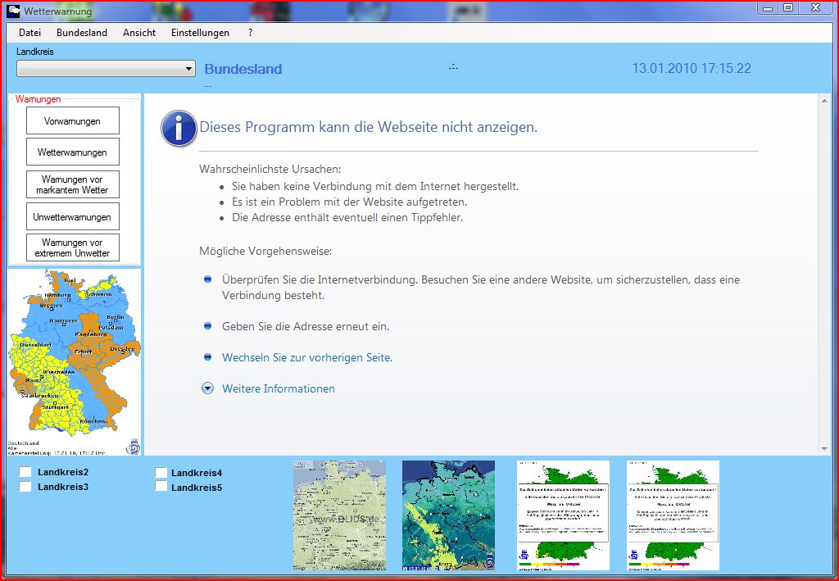Click the DWD logo on the Germany map
The width and height of the screenshot is (839, 581).
133,447
